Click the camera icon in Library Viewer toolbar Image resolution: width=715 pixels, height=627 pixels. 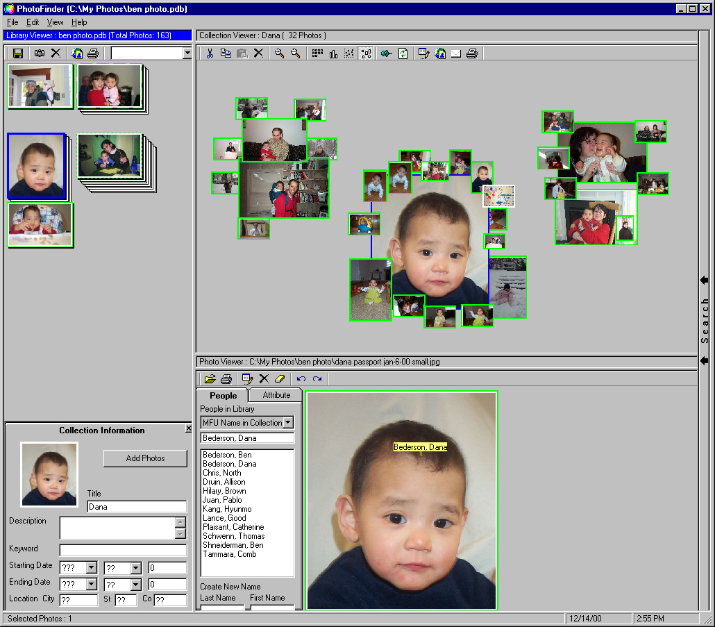(x=40, y=53)
